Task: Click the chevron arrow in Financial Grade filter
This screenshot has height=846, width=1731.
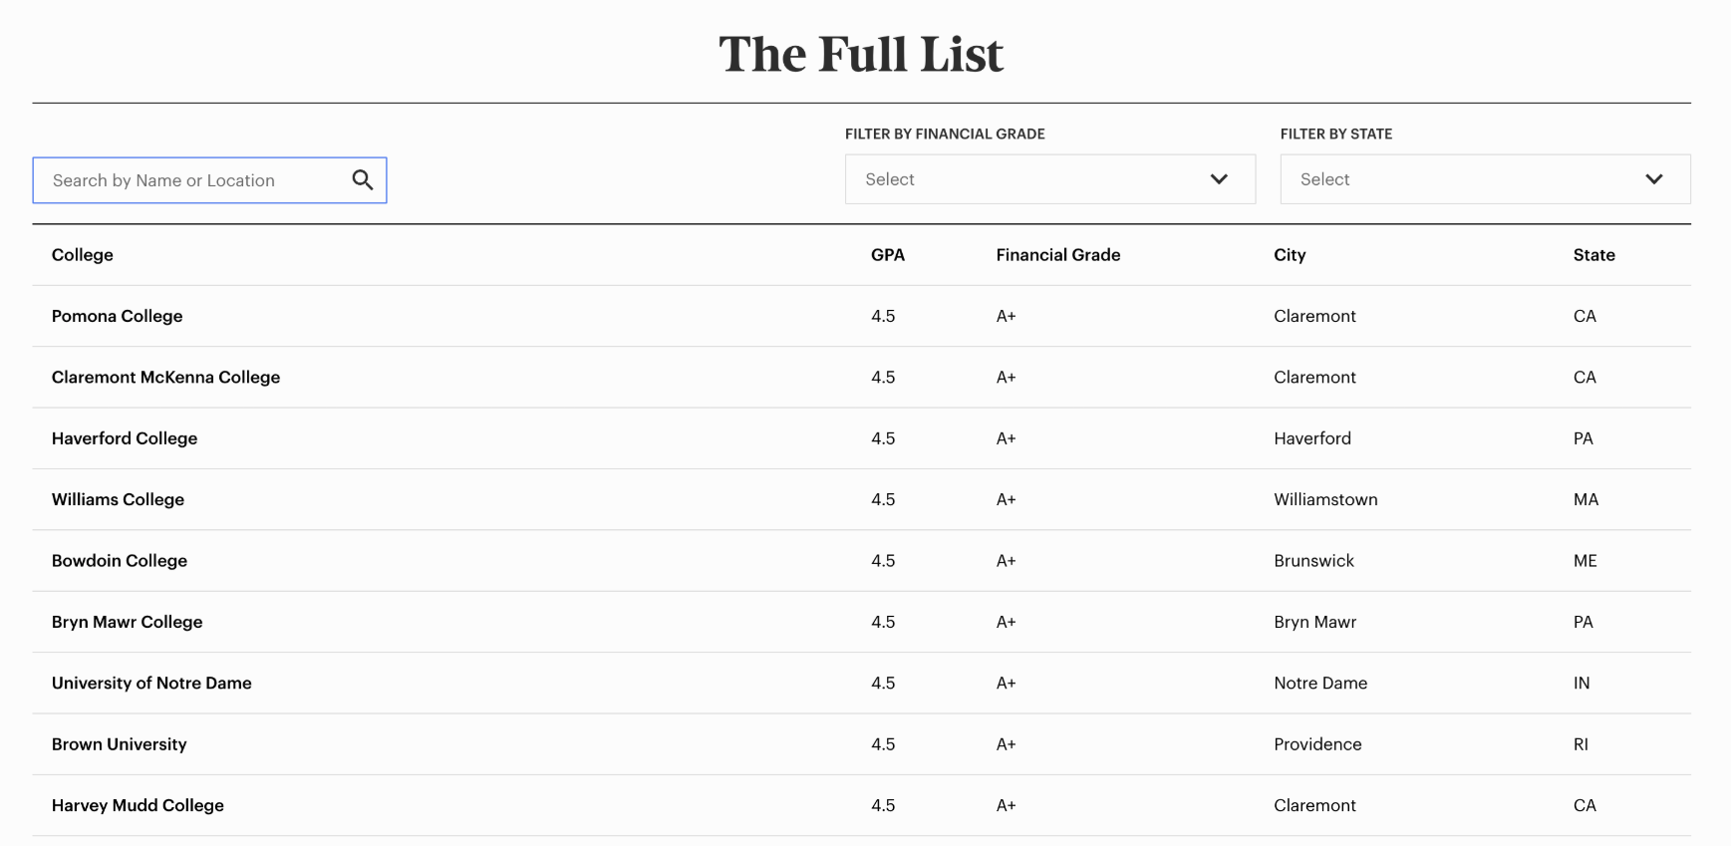Action: pos(1219,179)
